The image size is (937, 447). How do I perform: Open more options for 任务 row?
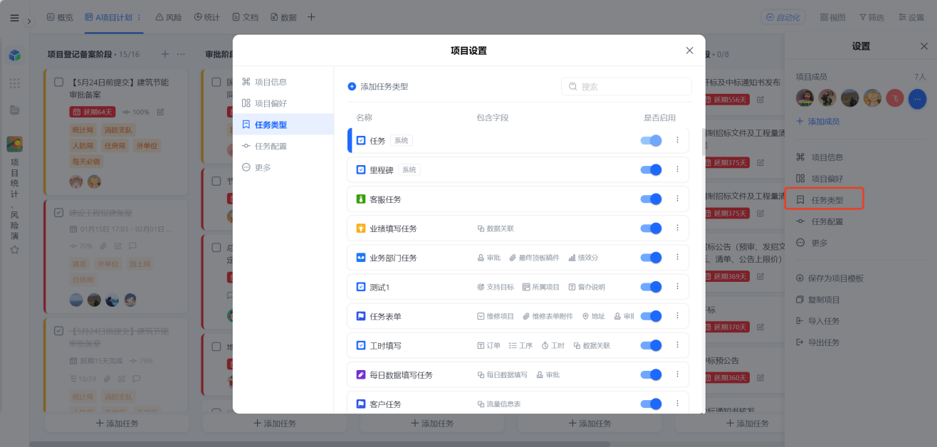[677, 140]
